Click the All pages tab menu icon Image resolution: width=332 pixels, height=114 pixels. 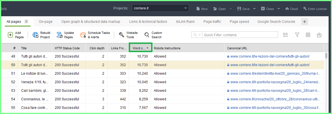(x=26, y=21)
